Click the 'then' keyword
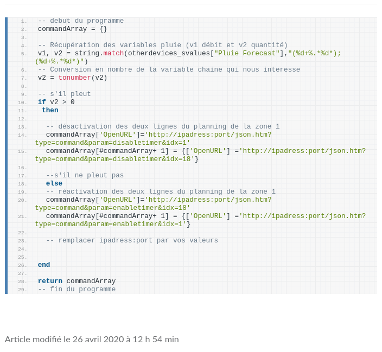 click(x=50, y=111)
